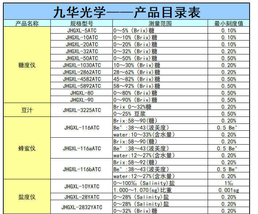Click 0.20% value in JHGXL-2862ATC row
This screenshot has width=258, height=214.
[229, 72]
